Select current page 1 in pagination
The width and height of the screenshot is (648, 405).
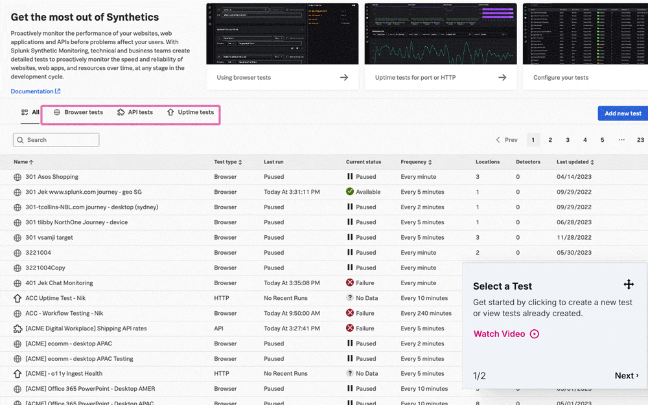tap(533, 140)
